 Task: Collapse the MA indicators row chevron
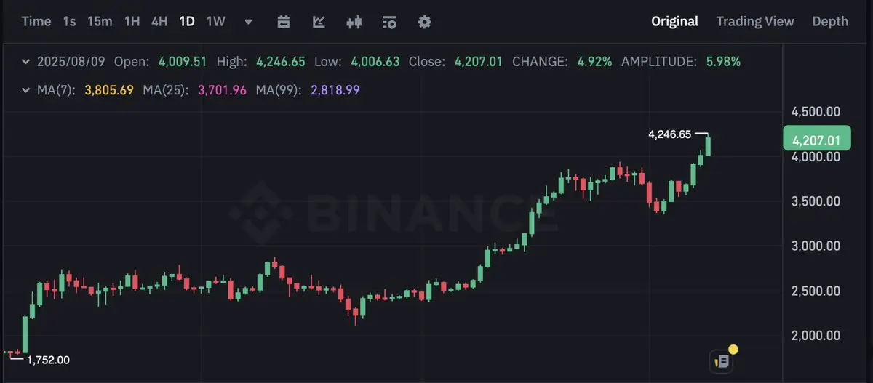(25, 91)
